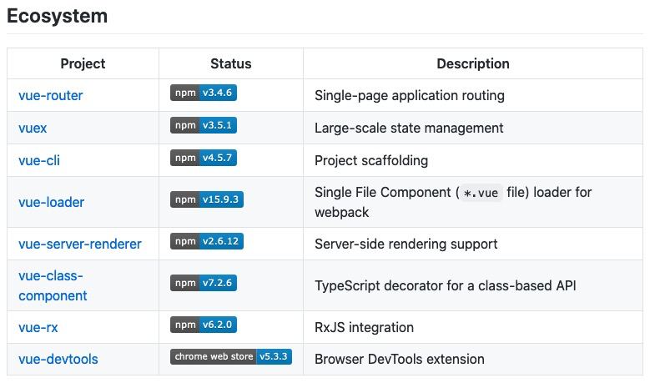
Task: Click the npm v3.4.6 badge
Action: (x=204, y=93)
